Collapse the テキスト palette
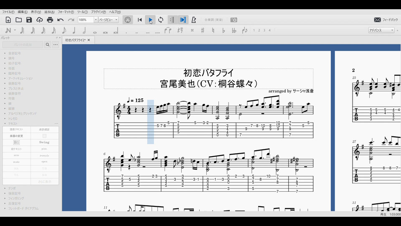 (13, 123)
